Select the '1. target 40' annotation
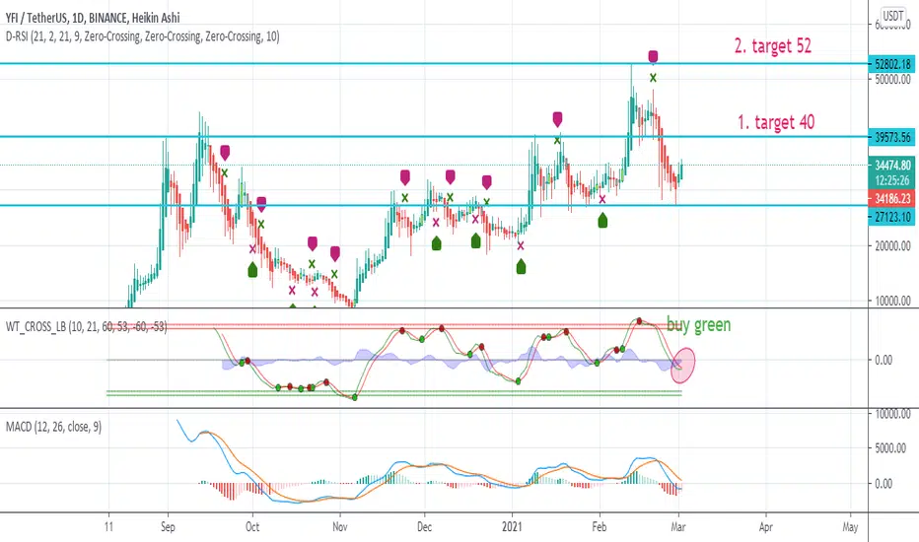Image resolution: width=919 pixels, height=542 pixels. tap(776, 122)
